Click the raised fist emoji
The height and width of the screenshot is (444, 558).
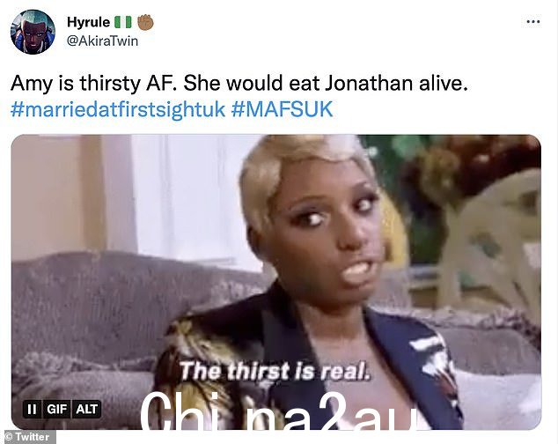pos(145,22)
